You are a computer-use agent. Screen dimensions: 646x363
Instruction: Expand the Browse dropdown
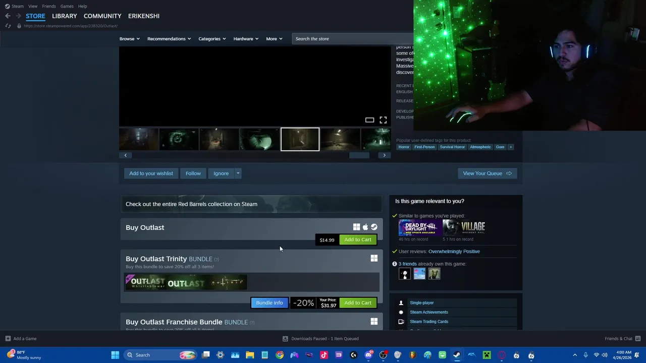tap(130, 39)
